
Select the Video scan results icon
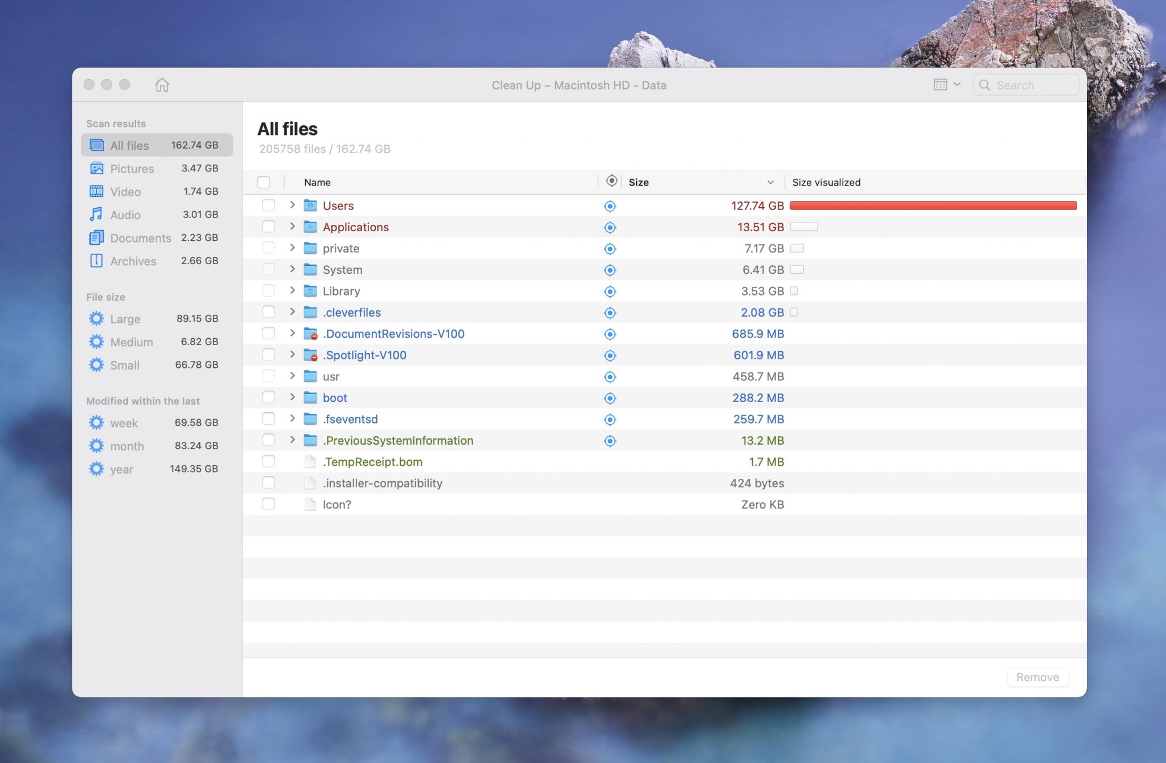pyautogui.click(x=96, y=191)
